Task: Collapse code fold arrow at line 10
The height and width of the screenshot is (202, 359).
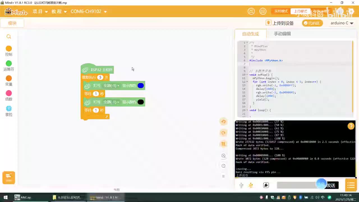Action: click(x=247, y=75)
